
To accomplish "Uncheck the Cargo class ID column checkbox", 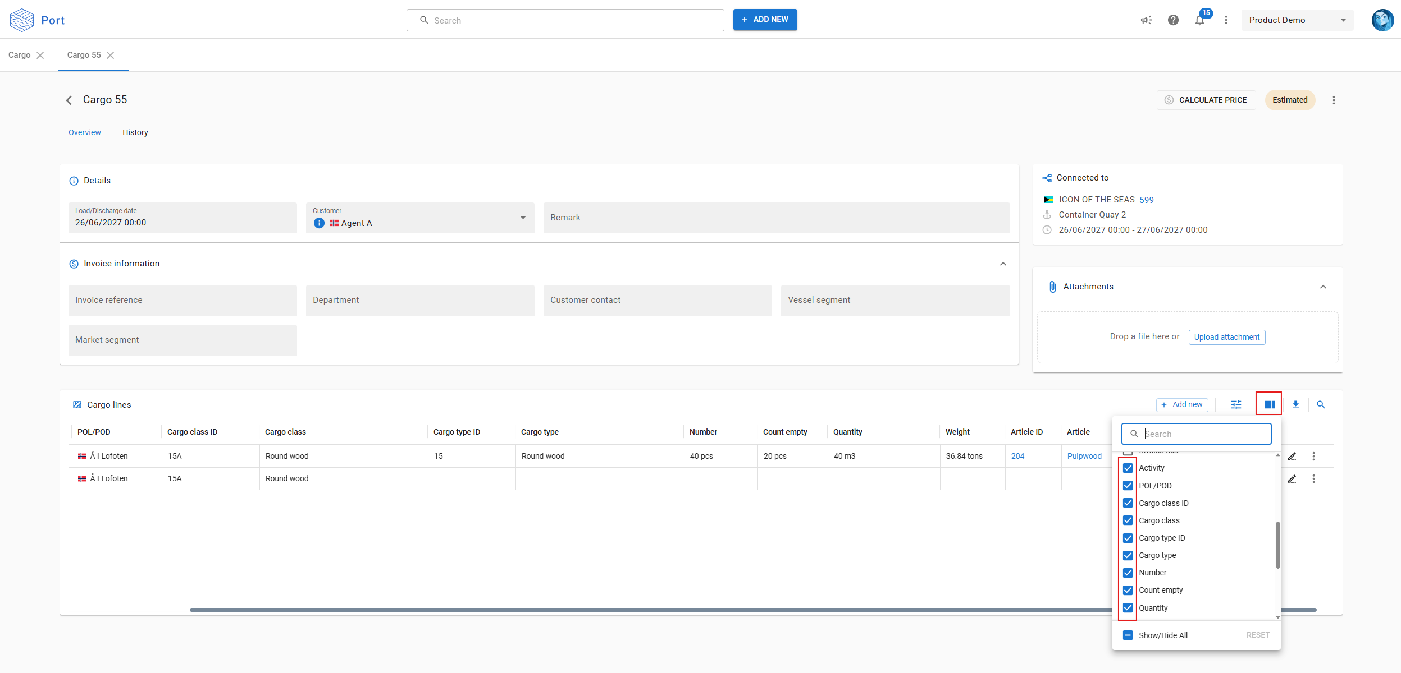I will point(1128,503).
